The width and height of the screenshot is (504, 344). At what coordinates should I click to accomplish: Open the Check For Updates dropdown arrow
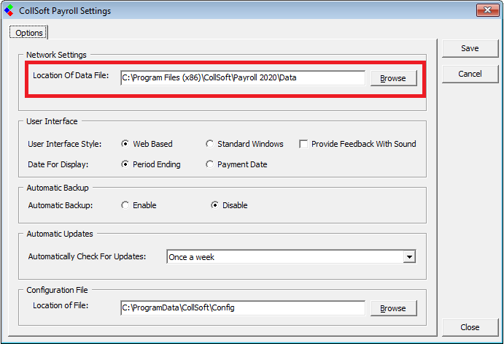409,257
